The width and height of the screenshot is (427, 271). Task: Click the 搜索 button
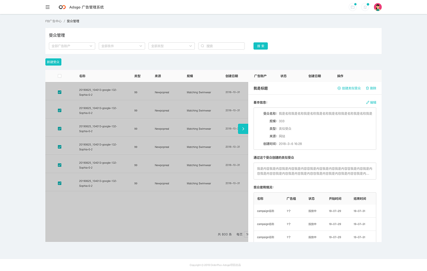point(261,46)
